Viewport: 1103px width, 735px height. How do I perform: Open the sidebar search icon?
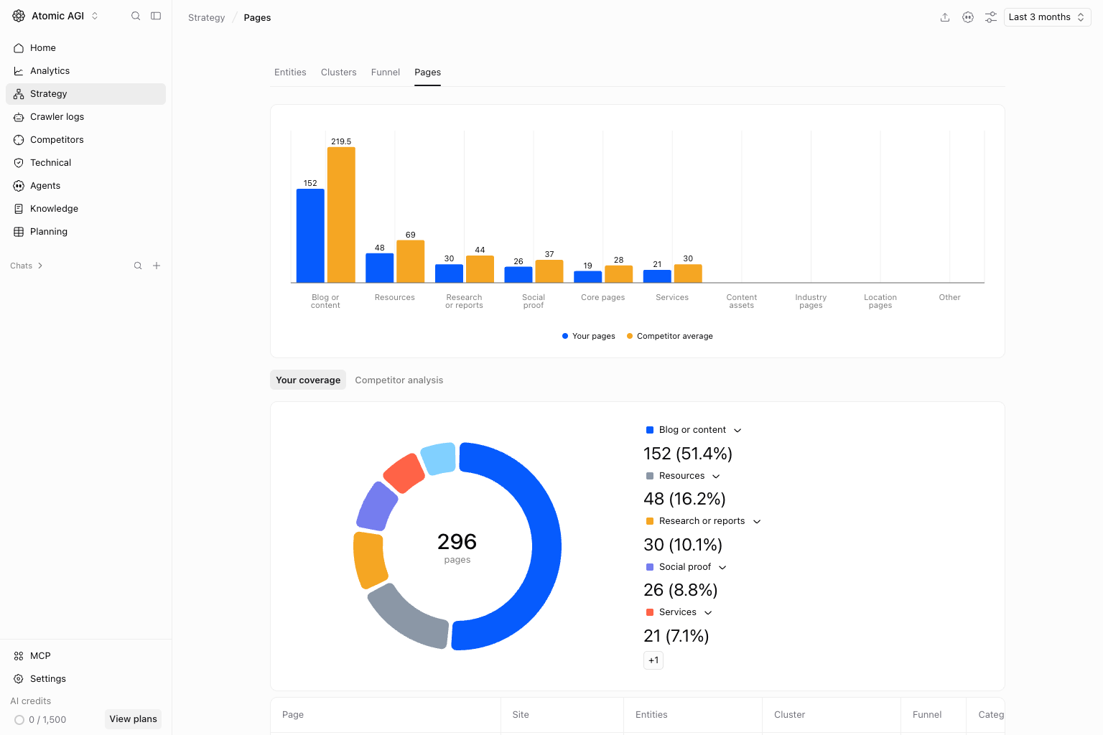(136, 16)
